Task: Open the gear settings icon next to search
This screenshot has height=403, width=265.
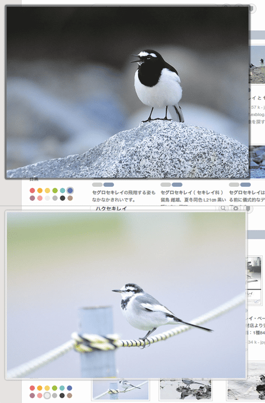Action: [x=235, y=209]
